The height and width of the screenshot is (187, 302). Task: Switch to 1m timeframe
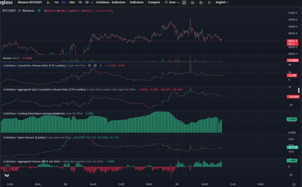(x=56, y=2)
